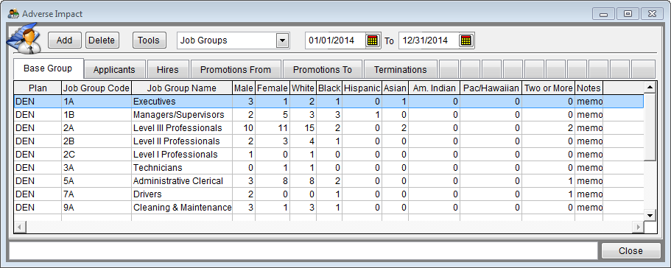This screenshot has width=671, height=268.
Task: Click the Delete button
Action: point(102,40)
